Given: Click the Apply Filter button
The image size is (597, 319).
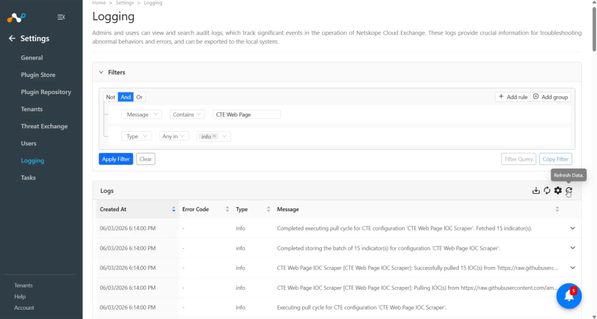Looking at the screenshot, I should click(x=116, y=159).
